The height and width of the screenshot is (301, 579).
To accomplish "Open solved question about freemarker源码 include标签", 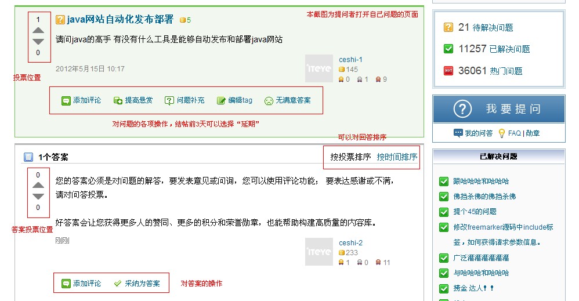I will [x=503, y=234].
